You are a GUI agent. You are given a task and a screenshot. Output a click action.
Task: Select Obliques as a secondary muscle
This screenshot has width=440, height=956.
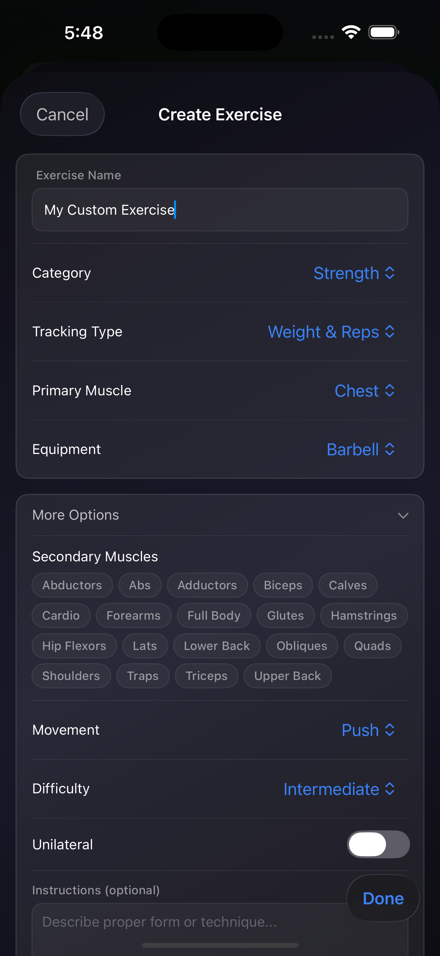302,646
